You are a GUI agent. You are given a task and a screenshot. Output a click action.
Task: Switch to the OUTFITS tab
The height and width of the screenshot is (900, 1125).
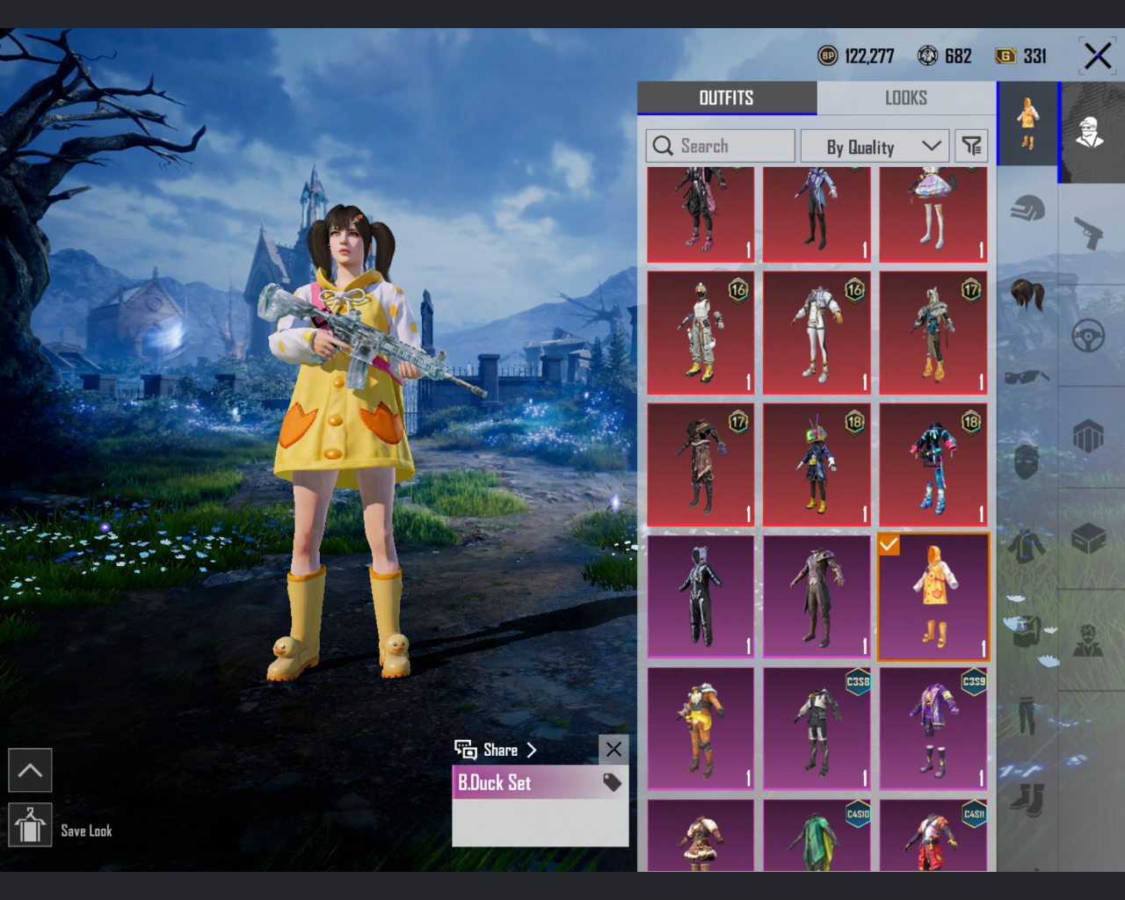727,98
